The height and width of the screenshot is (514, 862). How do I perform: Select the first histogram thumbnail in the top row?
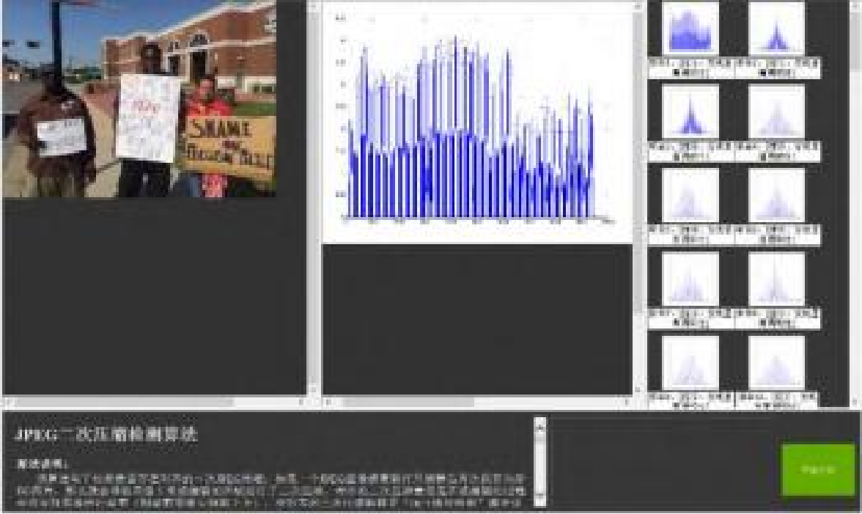[690, 29]
